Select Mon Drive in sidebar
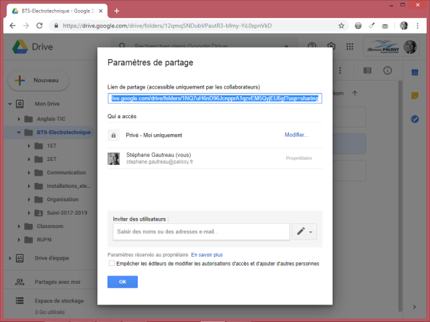430x322 pixels. click(x=47, y=104)
